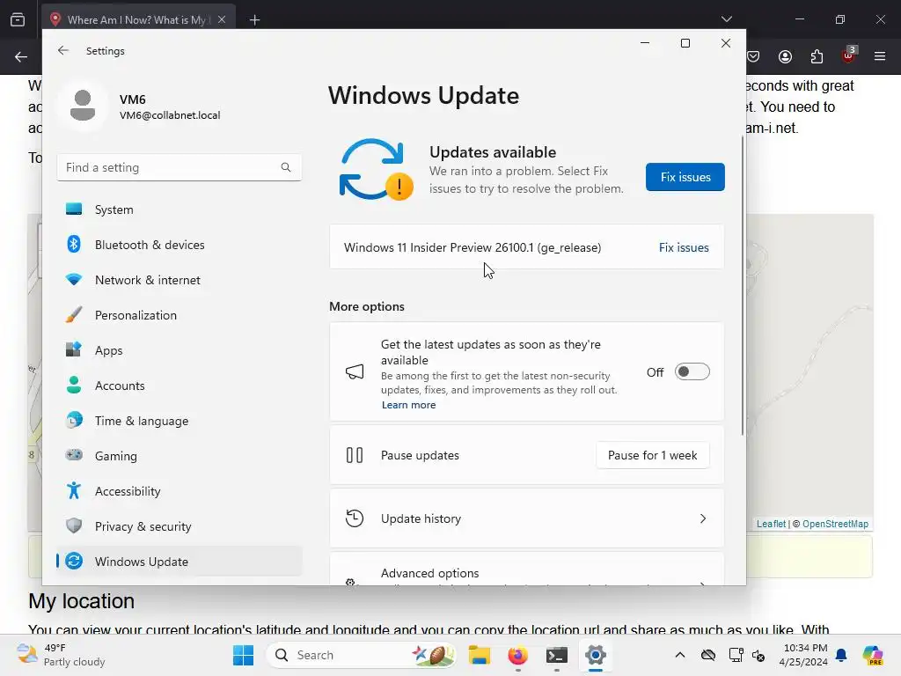
Task: Select Network & internet category
Action: point(179,280)
